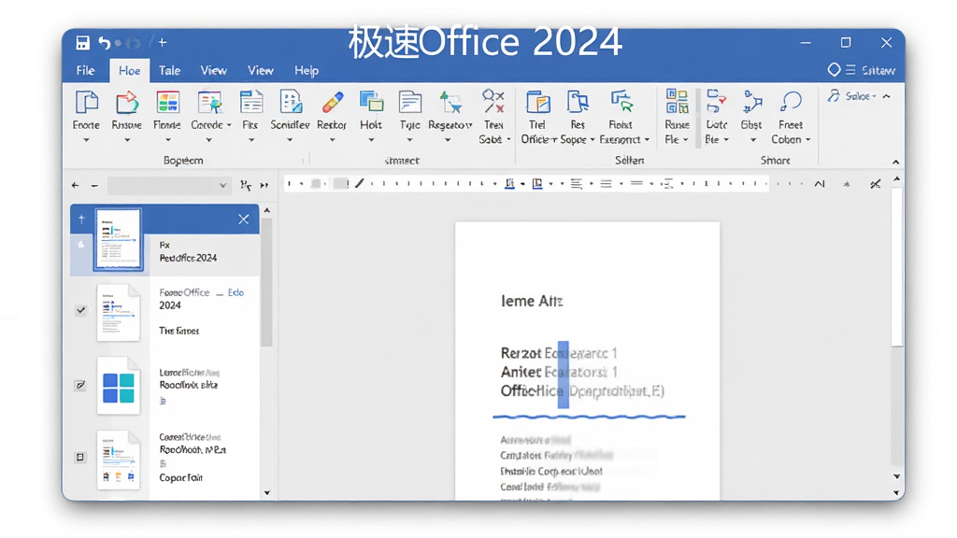
Task: Open the Fooee Office 2024 thumbnail
Action: coord(118,313)
